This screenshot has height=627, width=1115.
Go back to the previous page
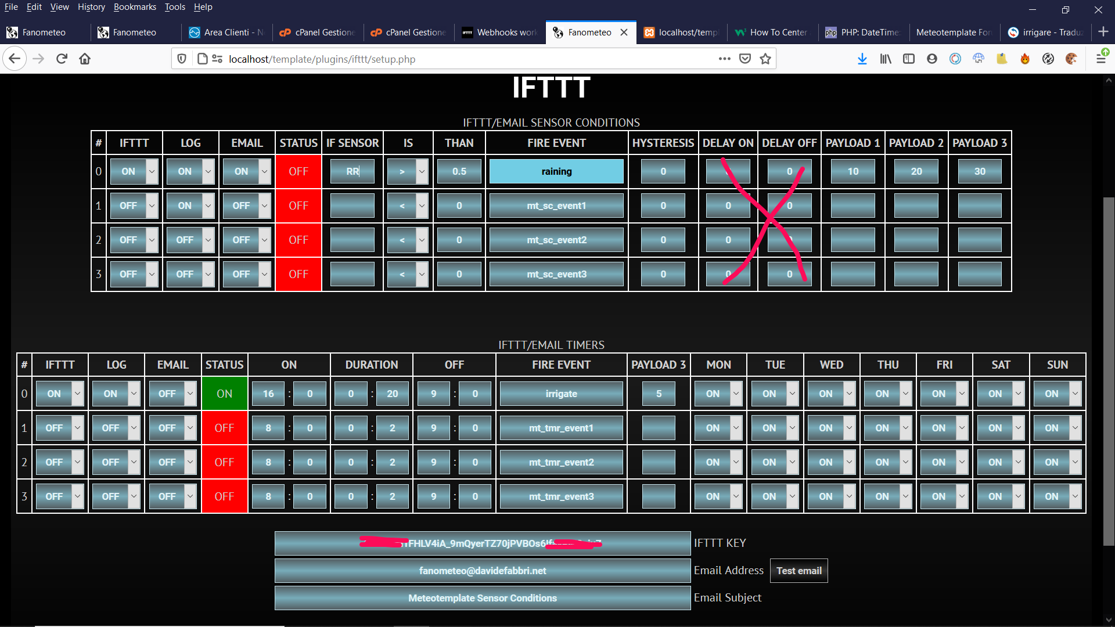tap(15, 59)
